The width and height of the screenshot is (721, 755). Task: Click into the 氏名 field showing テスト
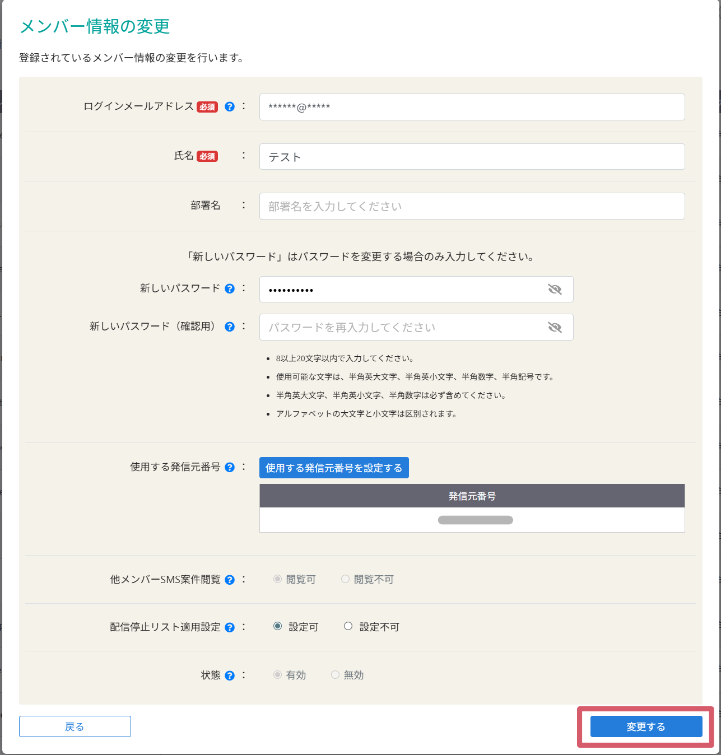(x=472, y=157)
